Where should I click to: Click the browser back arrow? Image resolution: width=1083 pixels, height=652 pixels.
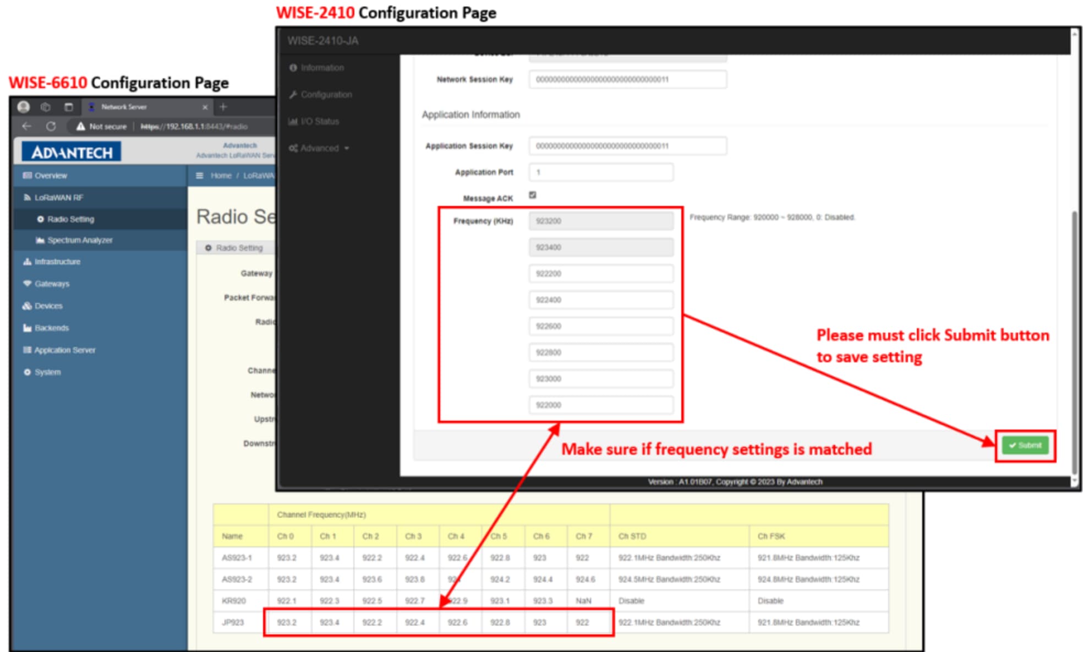click(26, 126)
